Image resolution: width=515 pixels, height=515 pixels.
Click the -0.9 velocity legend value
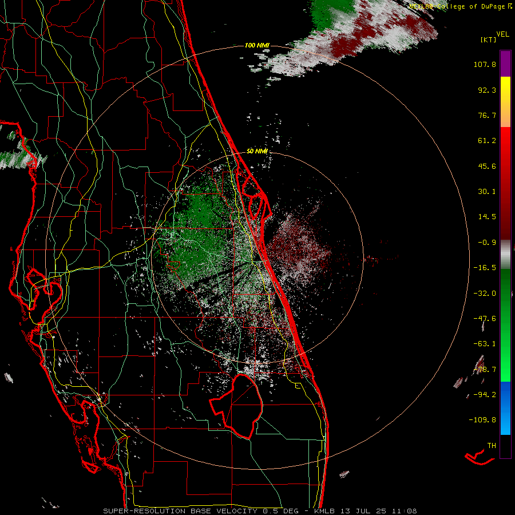click(487, 243)
